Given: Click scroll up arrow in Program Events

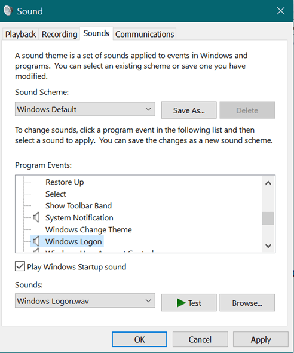Looking at the screenshot, I should click(268, 183).
